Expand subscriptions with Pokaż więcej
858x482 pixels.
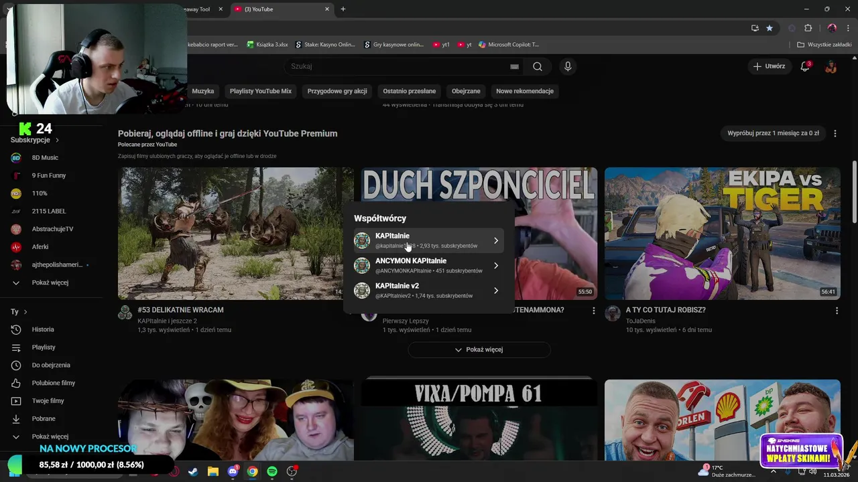pyautogui.click(x=50, y=283)
